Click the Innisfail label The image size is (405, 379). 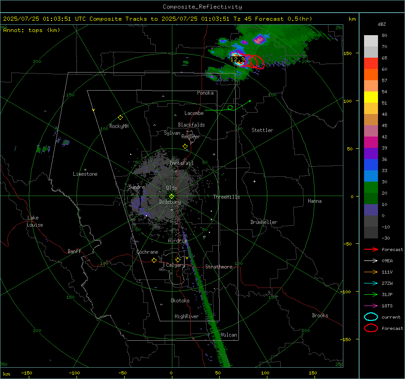[182, 163]
